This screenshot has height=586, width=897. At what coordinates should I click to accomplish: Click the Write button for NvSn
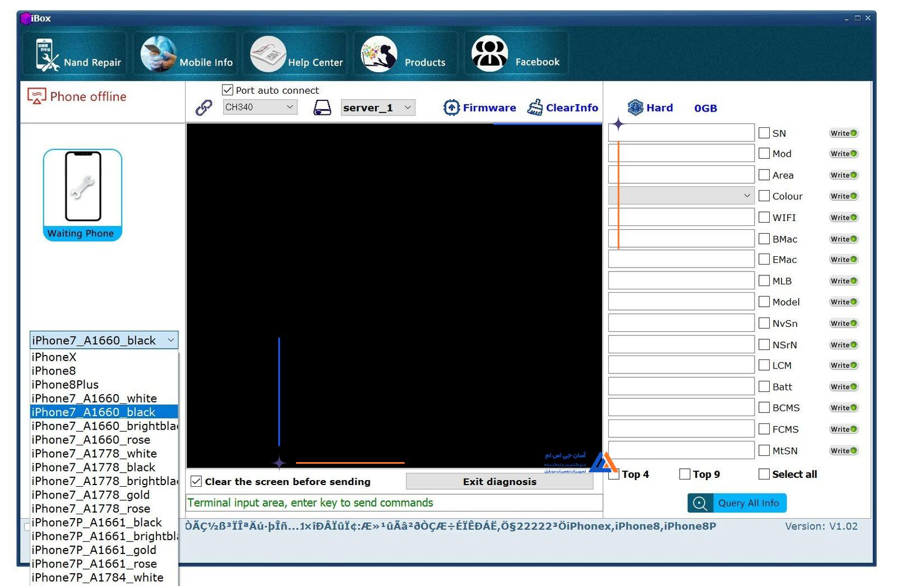(844, 324)
